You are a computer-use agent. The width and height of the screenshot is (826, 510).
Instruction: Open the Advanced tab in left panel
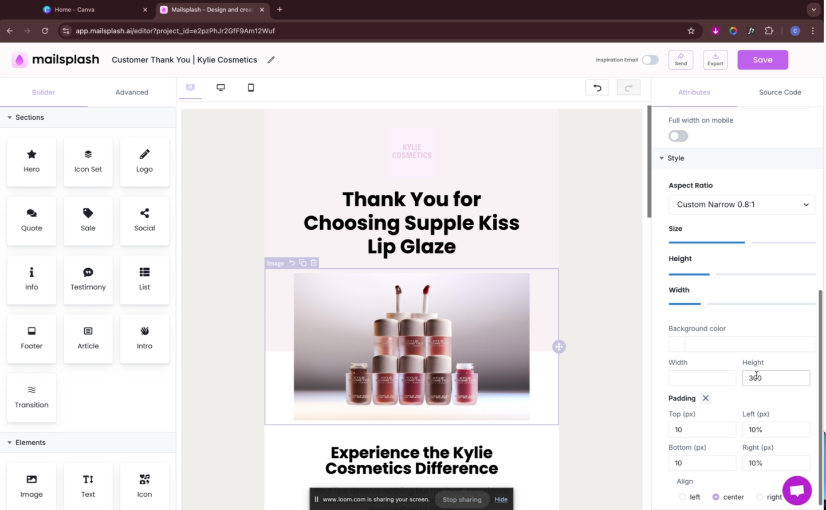(x=131, y=92)
